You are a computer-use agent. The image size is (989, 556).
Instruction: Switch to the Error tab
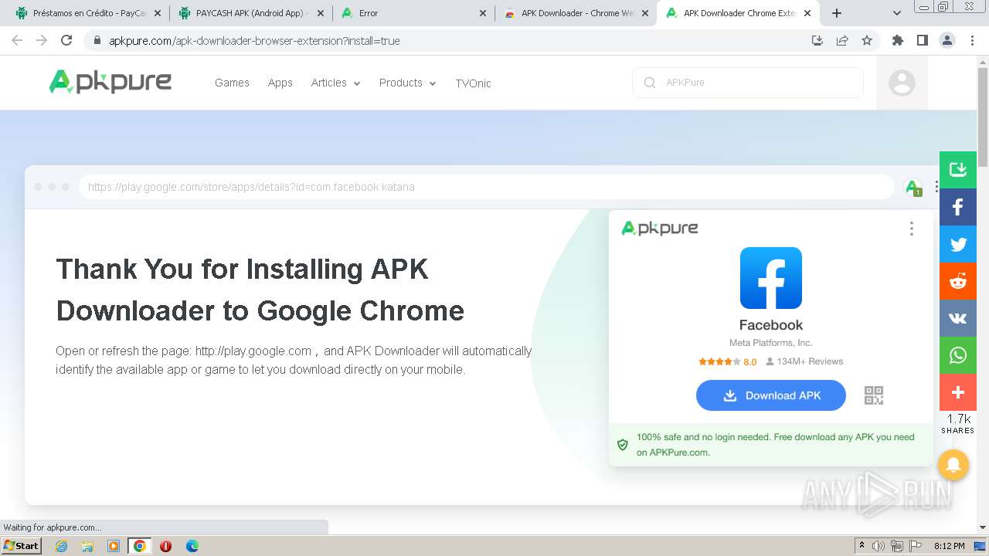pos(413,13)
